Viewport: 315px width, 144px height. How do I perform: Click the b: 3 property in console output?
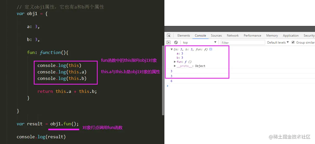coord(180,58)
